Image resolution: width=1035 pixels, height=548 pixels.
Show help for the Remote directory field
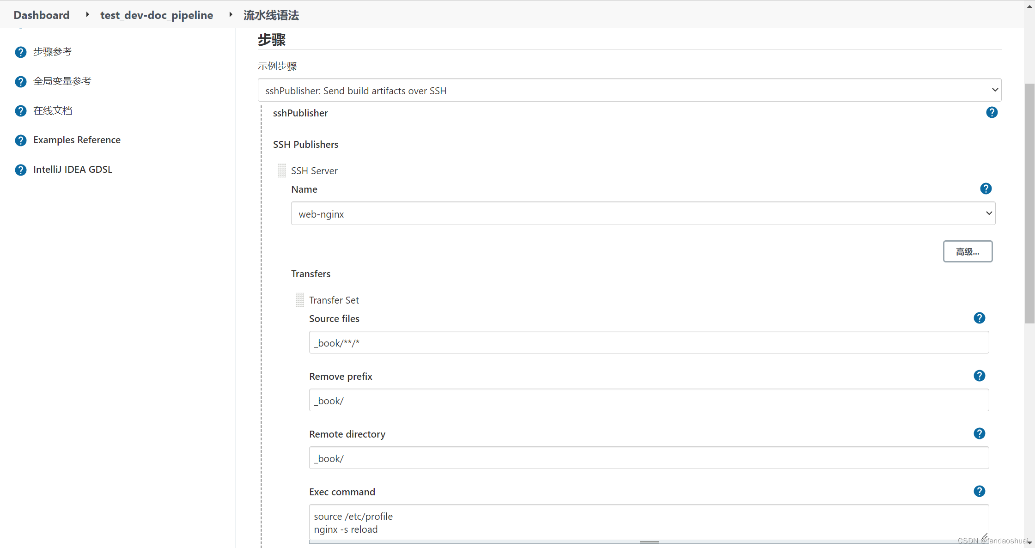979,433
